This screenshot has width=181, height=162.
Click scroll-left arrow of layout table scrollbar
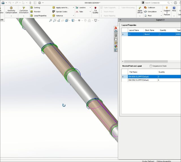click(123, 62)
